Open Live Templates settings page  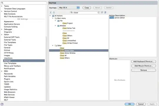click(10, 63)
